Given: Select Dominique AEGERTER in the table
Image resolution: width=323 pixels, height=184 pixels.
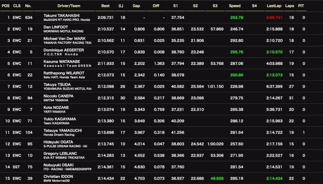Looking at the screenshot, I should click(63, 50).
